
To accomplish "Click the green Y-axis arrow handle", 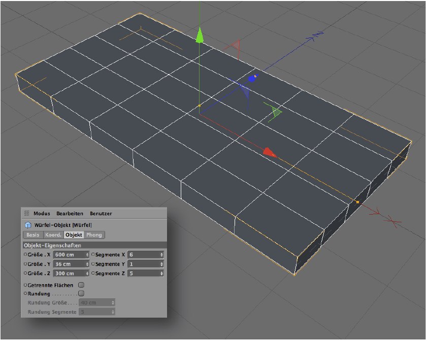I will pos(200,36).
